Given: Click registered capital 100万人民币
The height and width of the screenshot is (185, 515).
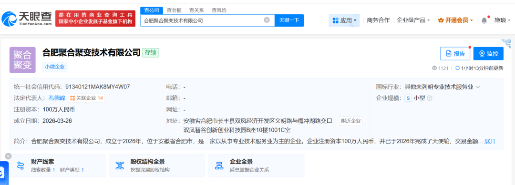Looking at the screenshot, I should tap(59, 109).
